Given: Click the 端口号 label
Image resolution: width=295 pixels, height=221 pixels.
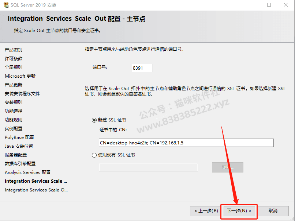Looking at the screenshot, I should (100, 67).
